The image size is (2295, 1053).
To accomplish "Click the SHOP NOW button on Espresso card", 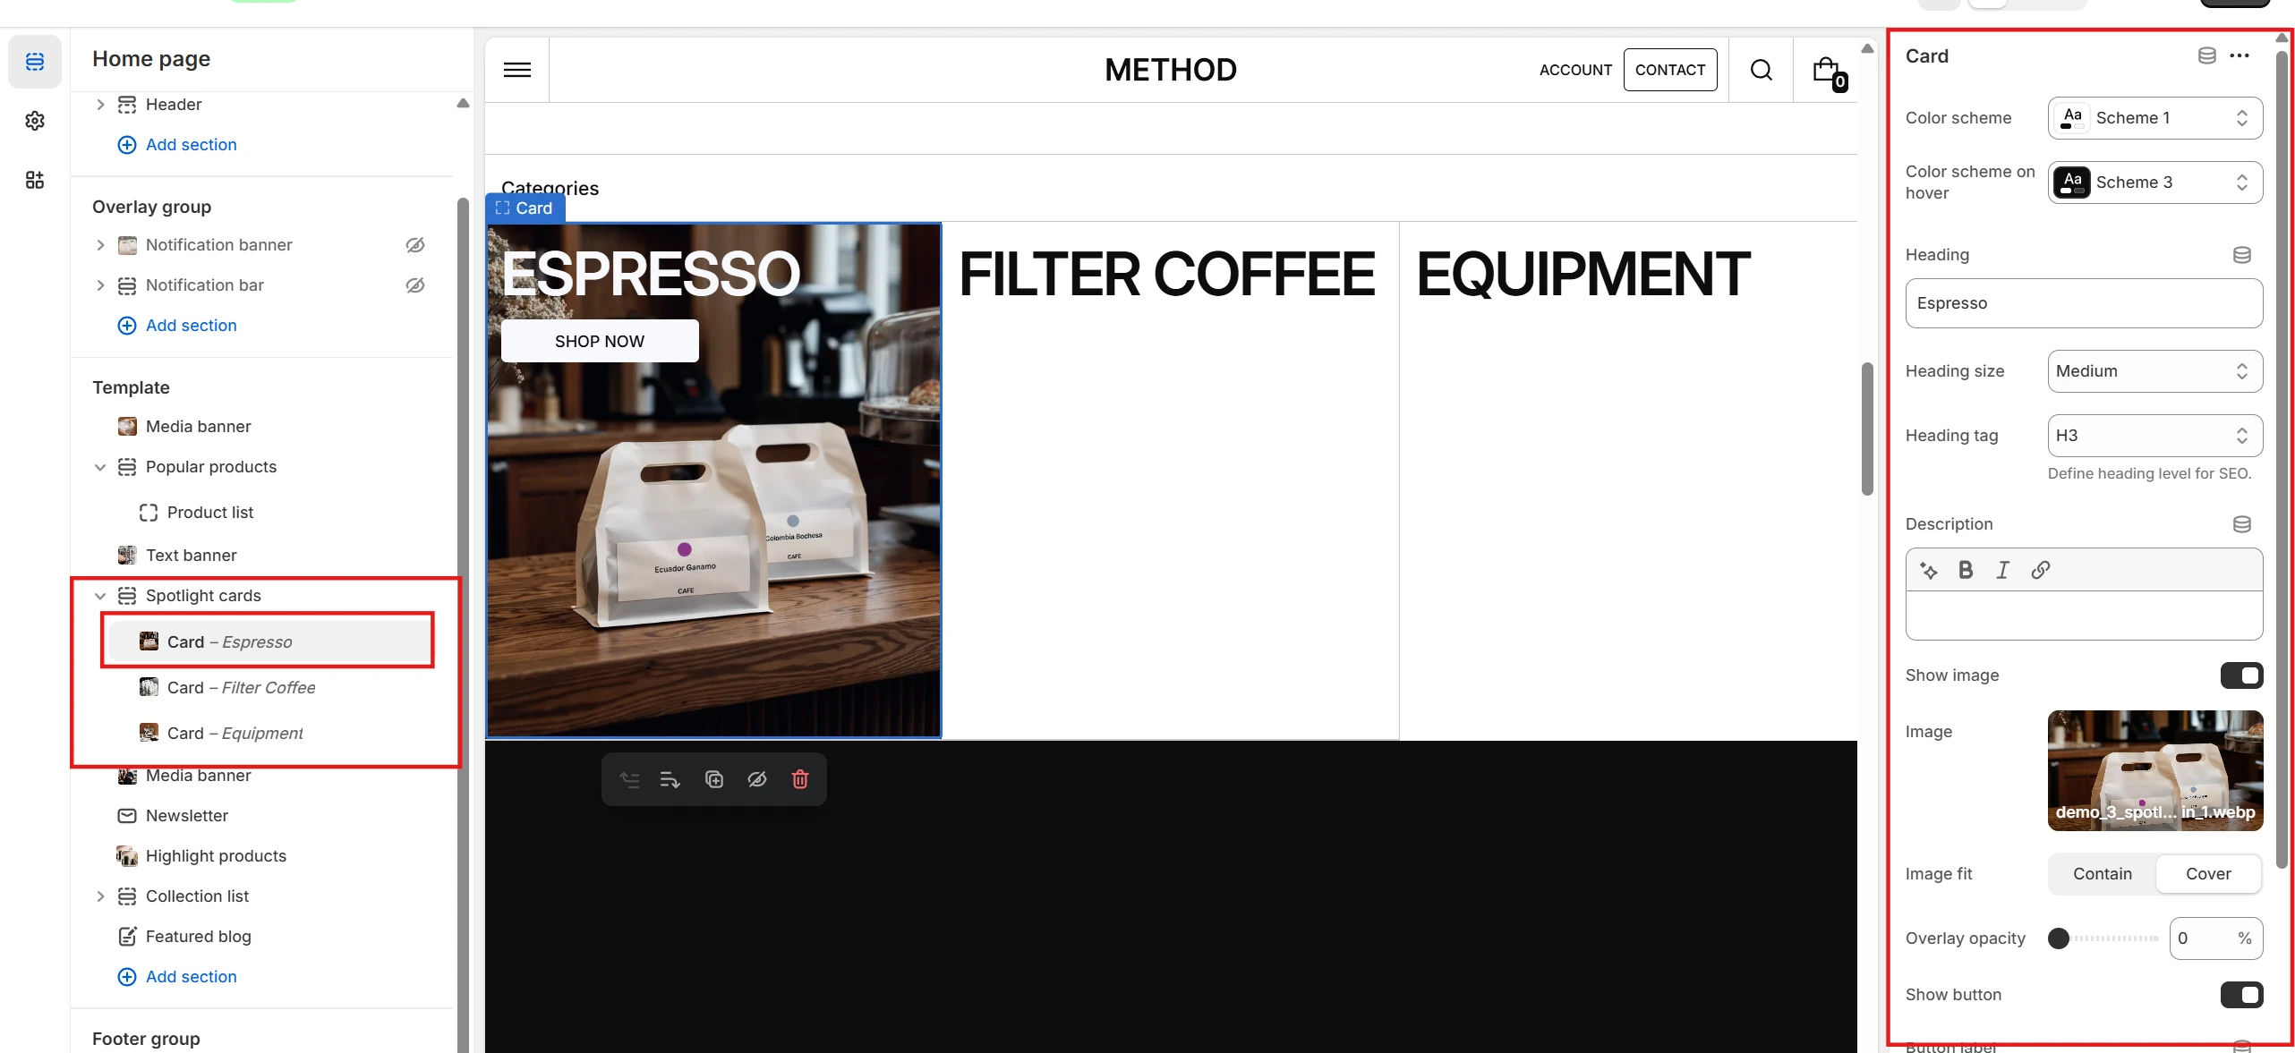I will pyautogui.click(x=599, y=341).
